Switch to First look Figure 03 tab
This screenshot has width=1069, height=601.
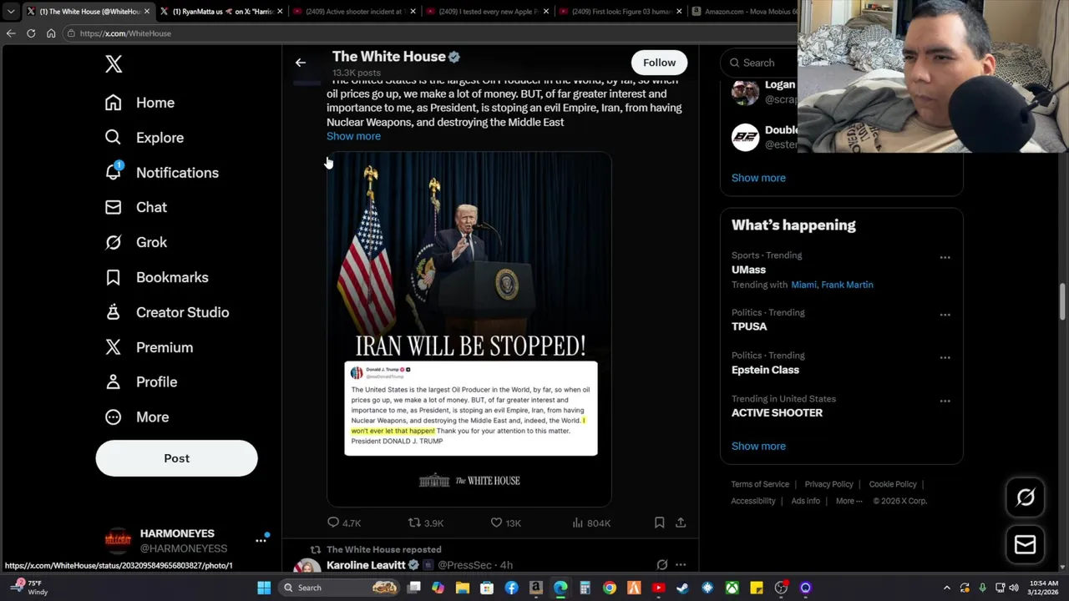pos(619,12)
